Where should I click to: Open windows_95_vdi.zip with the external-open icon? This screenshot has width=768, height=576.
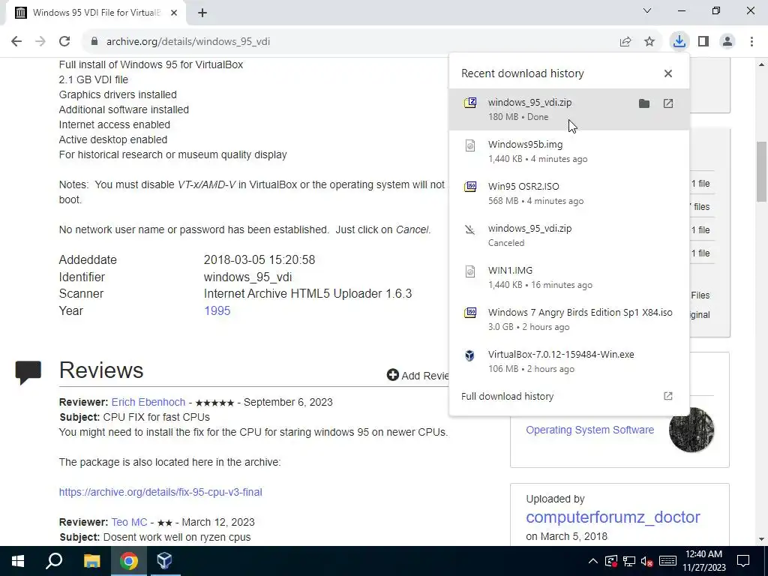[668, 103]
